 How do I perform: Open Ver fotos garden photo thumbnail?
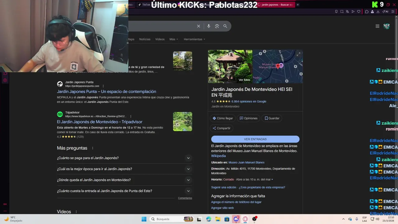230,67
